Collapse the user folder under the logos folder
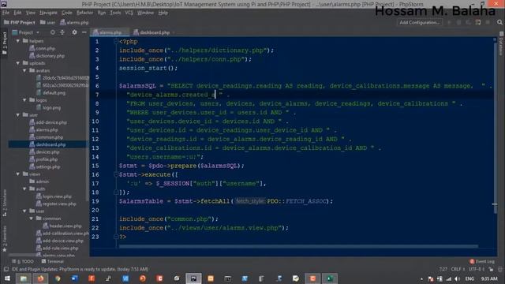This screenshot has width=505, height=284. [18, 115]
